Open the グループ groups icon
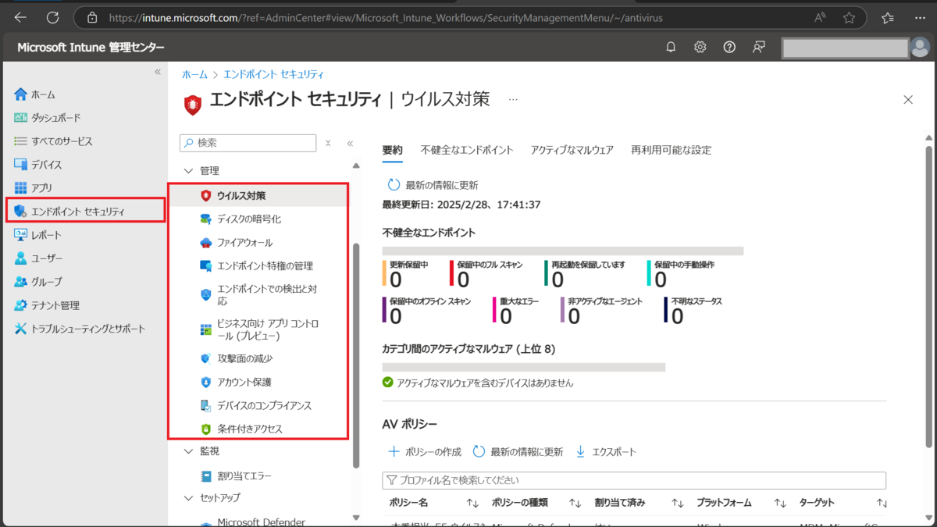 20,282
